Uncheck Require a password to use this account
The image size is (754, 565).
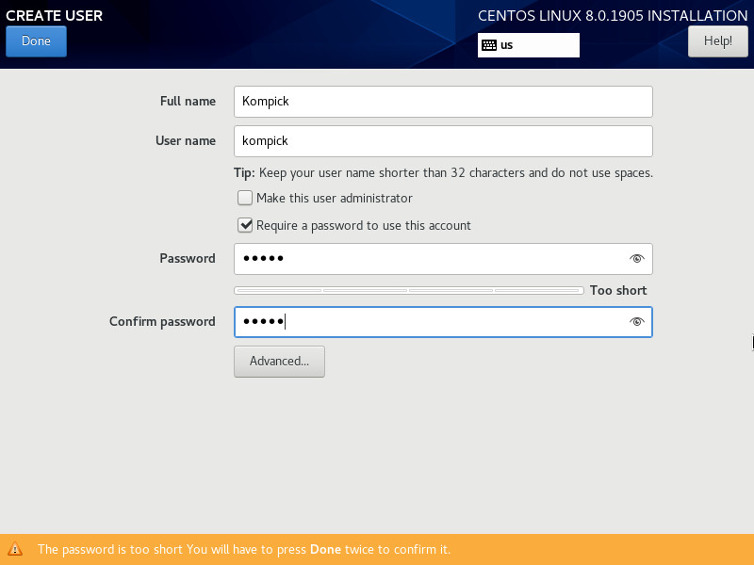pyautogui.click(x=245, y=225)
